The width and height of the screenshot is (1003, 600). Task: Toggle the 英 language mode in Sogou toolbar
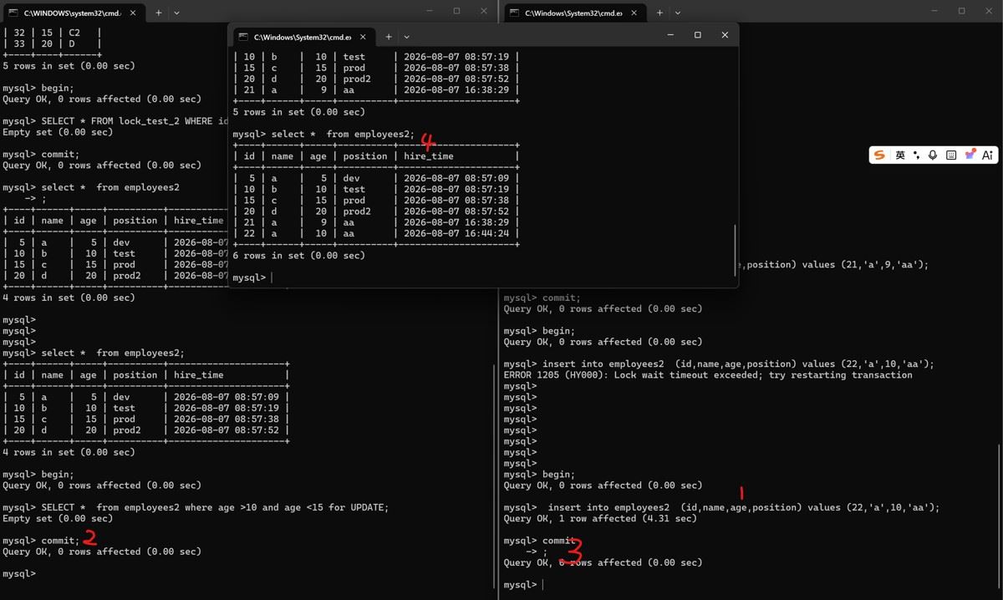900,155
